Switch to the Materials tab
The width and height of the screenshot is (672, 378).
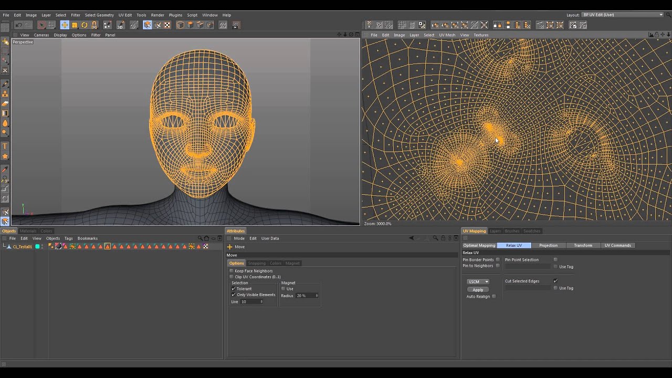pyautogui.click(x=28, y=231)
